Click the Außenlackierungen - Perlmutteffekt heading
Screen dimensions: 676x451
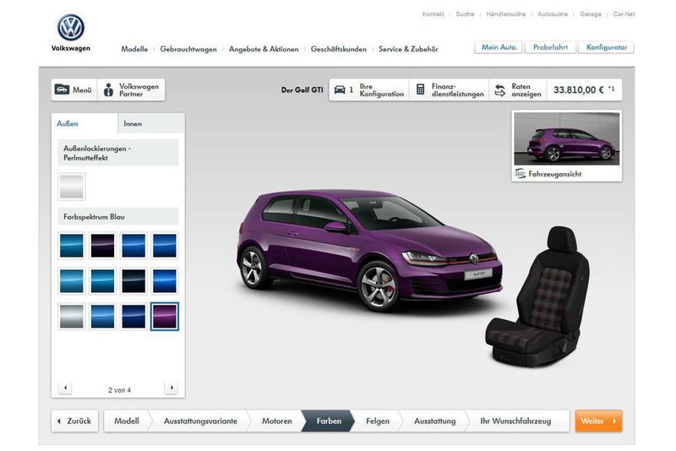[x=117, y=153]
